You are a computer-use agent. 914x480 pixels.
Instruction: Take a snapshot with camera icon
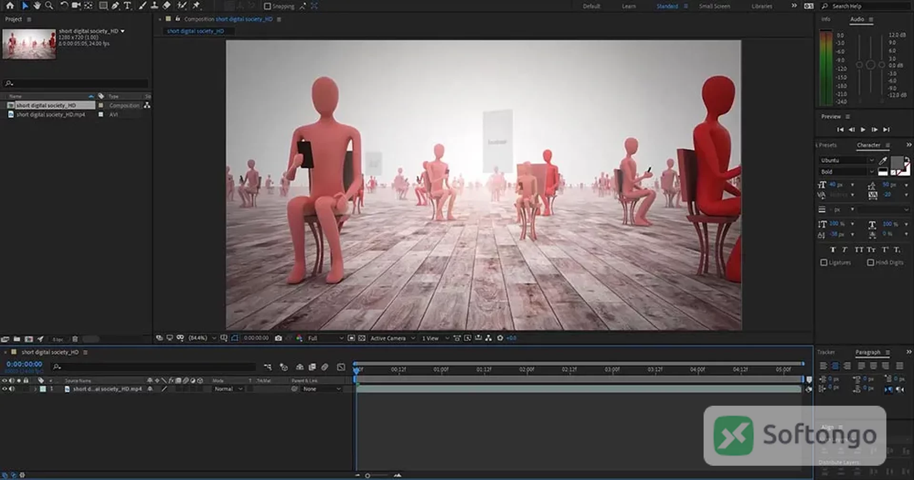point(278,338)
